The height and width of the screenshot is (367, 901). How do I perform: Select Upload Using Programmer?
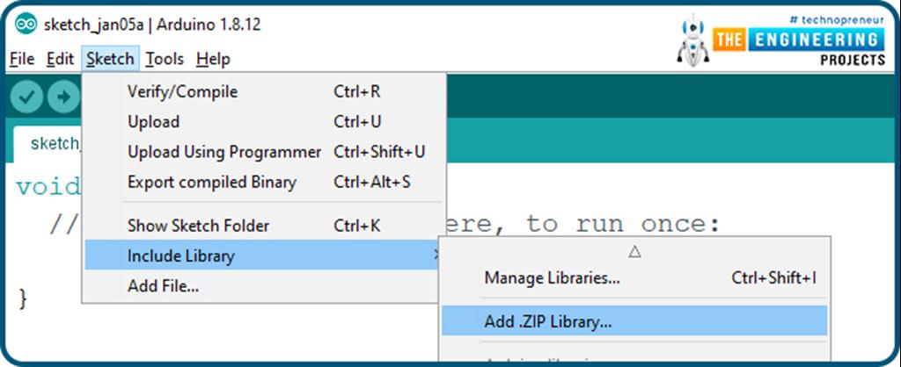point(224,152)
